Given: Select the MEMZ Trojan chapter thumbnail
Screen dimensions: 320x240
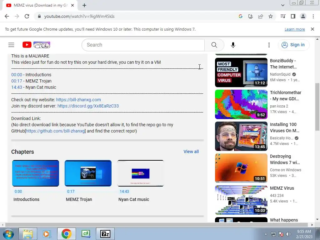Looking at the screenshot, I should coord(88,173).
